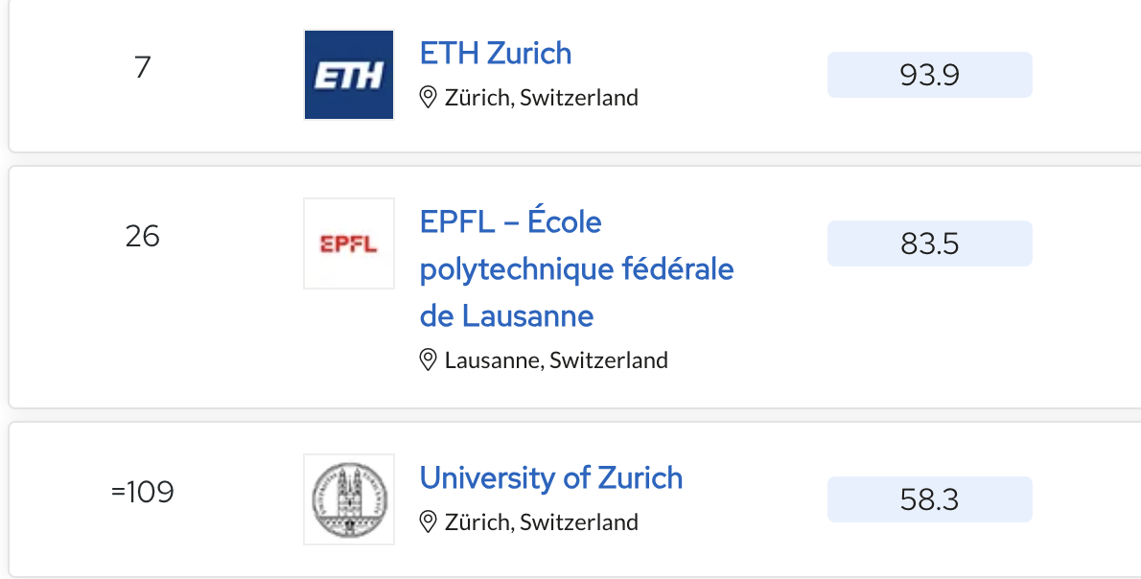Click the rank number 7
This screenshot has height=579, width=1141.
pyautogui.click(x=143, y=67)
